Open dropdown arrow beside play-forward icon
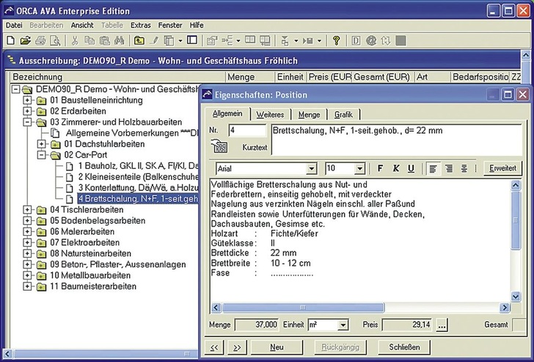Image resolution: width=534 pixels, height=362 pixels. point(319,40)
